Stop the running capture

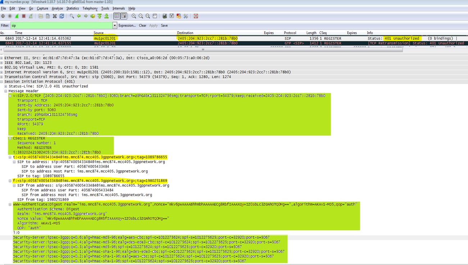(23, 16)
